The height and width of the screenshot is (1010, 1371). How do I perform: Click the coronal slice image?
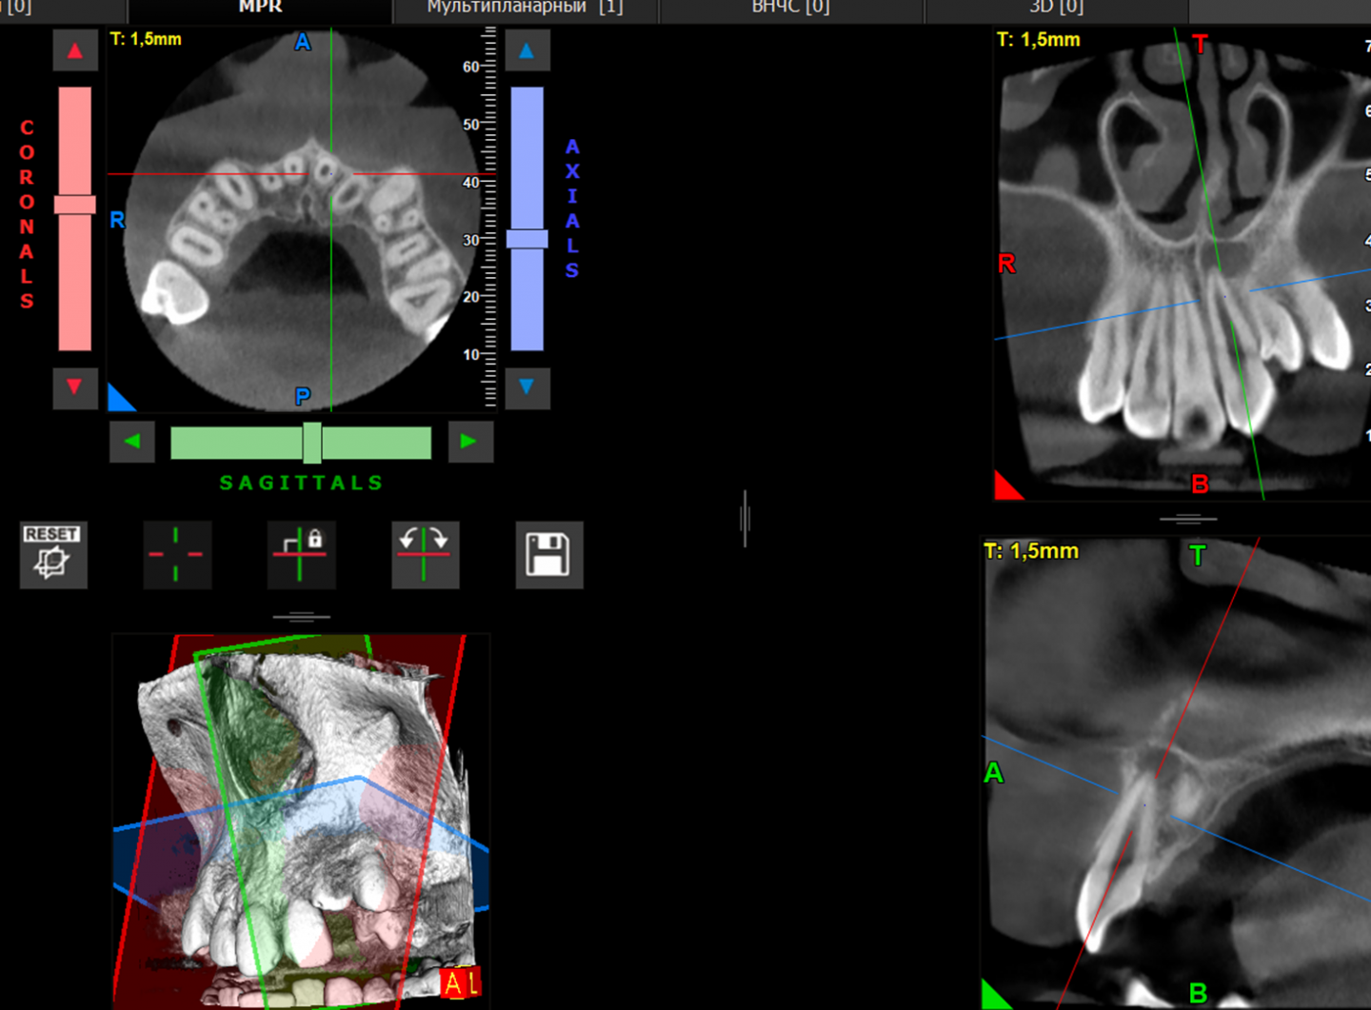1182,264
